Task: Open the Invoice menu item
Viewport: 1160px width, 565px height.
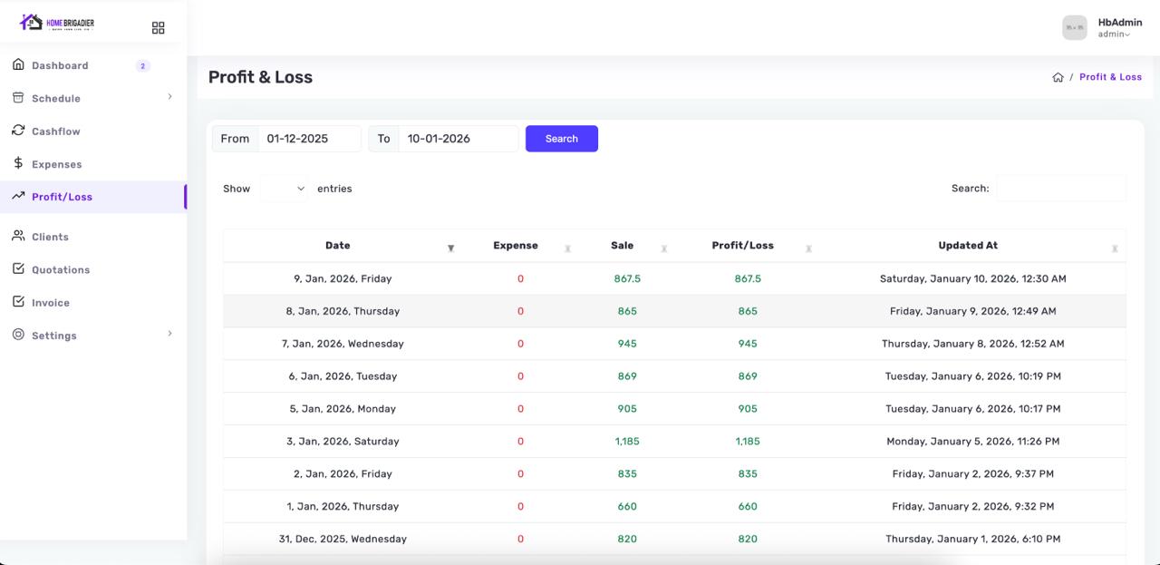Action: (x=51, y=303)
